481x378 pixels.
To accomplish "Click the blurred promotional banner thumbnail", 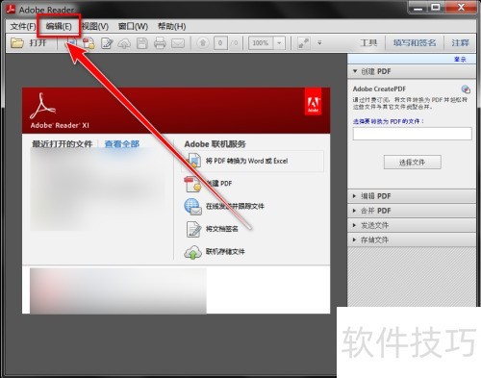I will pyautogui.click(x=118, y=290).
